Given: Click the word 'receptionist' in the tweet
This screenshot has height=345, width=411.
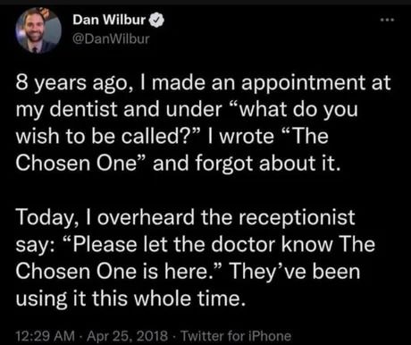Looking at the screenshot, I should click(297, 218).
